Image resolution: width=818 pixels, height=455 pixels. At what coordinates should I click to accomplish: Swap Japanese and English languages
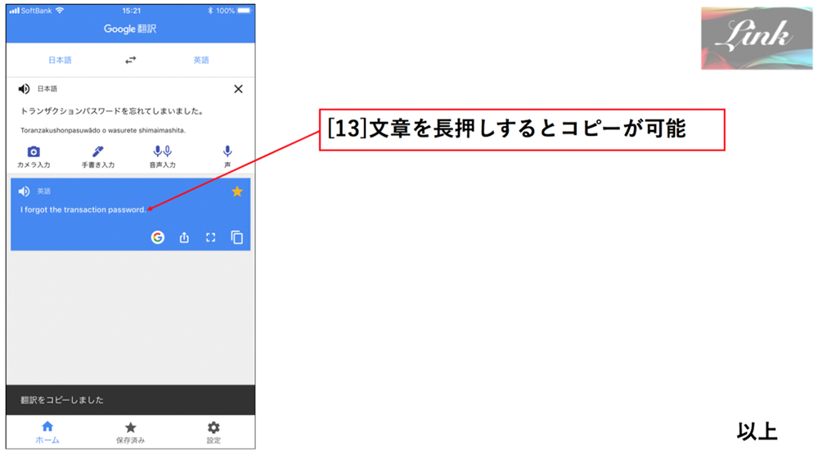click(130, 60)
